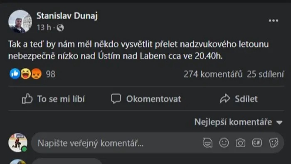This screenshot has height=164, width=291.
Task: Open Stanislav Dunaj's profile picture
Action: [20, 22]
